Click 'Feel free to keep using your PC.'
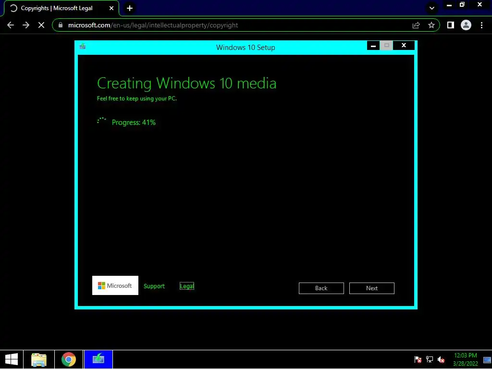Screen dimensions: 492x369 click(x=137, y=98)
